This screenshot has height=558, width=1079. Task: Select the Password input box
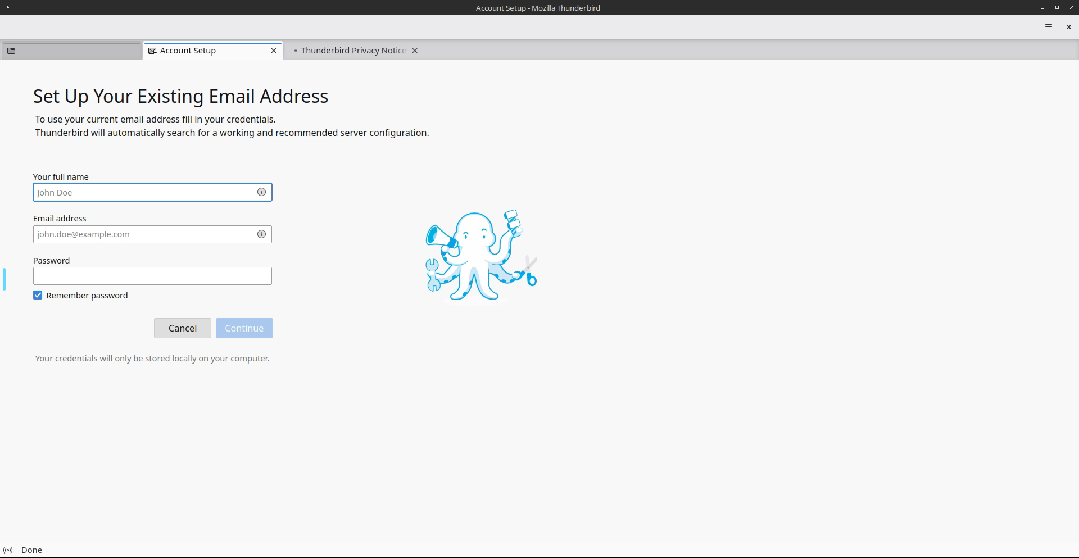[152, 276]
